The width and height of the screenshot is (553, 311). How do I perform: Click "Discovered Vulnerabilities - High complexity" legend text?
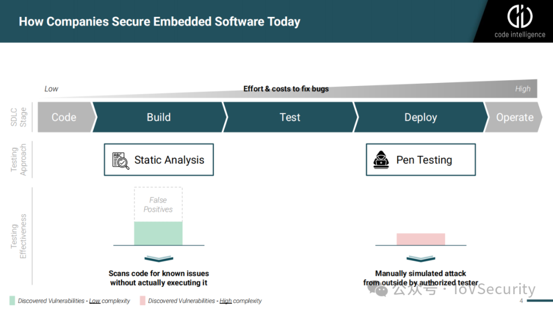(205, 301)
